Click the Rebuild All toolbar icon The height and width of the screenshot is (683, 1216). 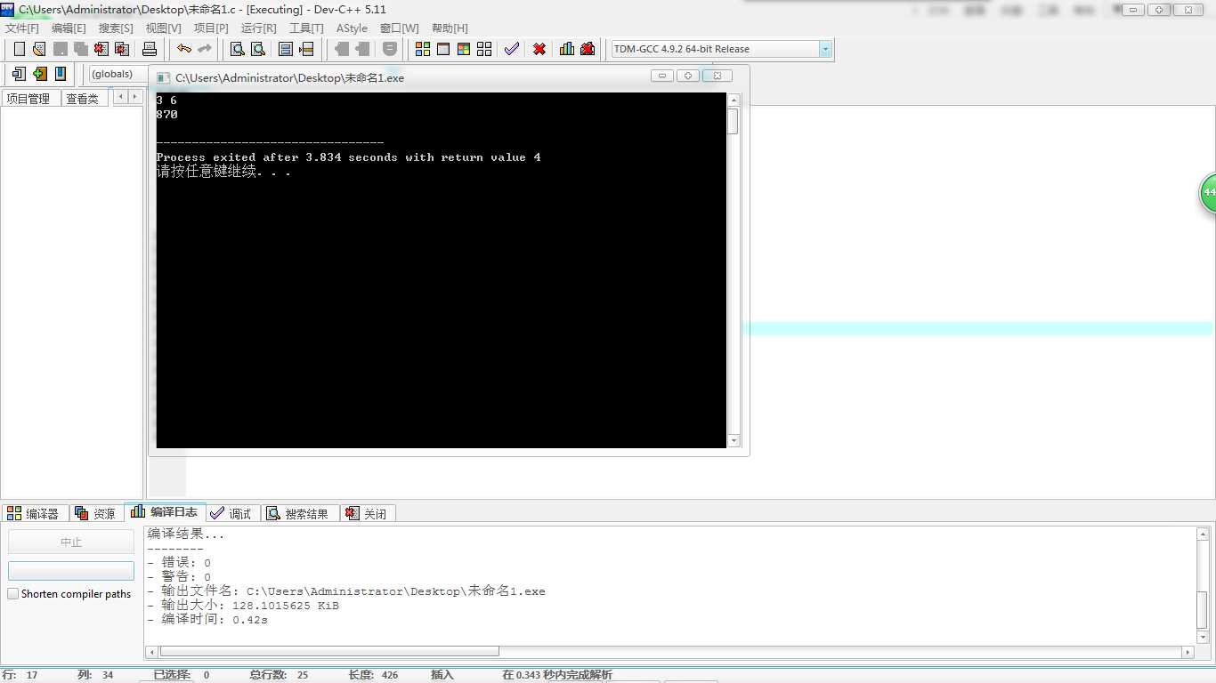pyautogui.click(x=484, y=49)
